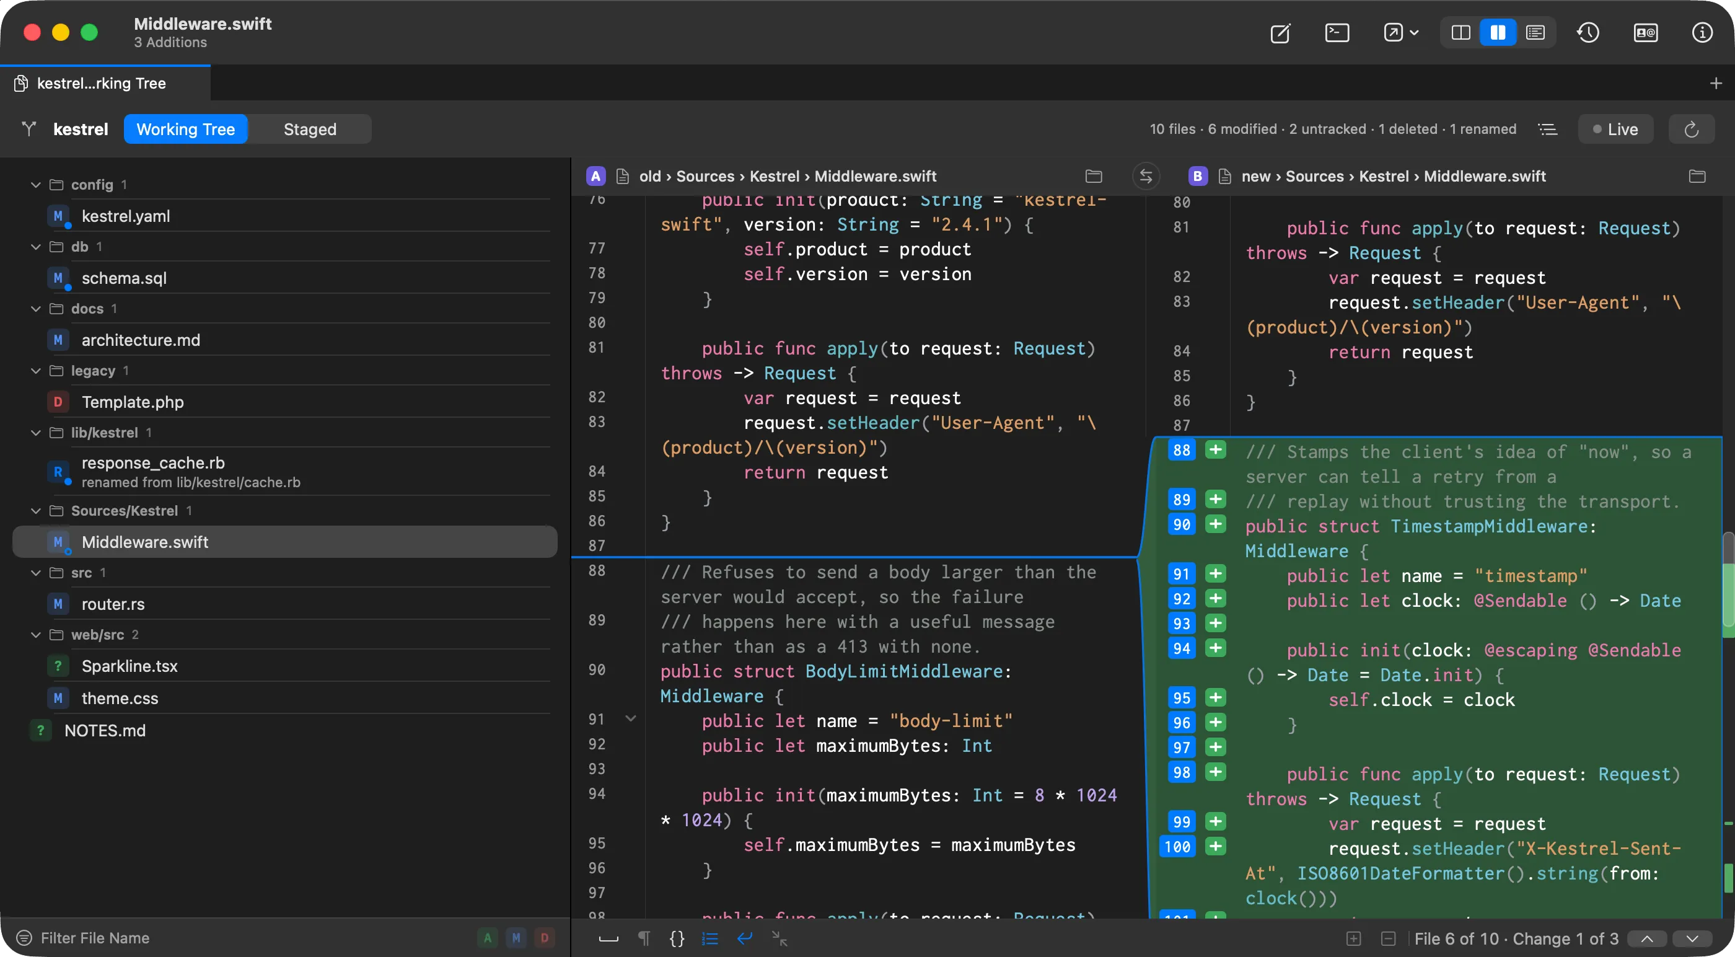Stage line 88 with plus button
The height and width of the screenshot is (957, 1735).
pos(1215,450)
